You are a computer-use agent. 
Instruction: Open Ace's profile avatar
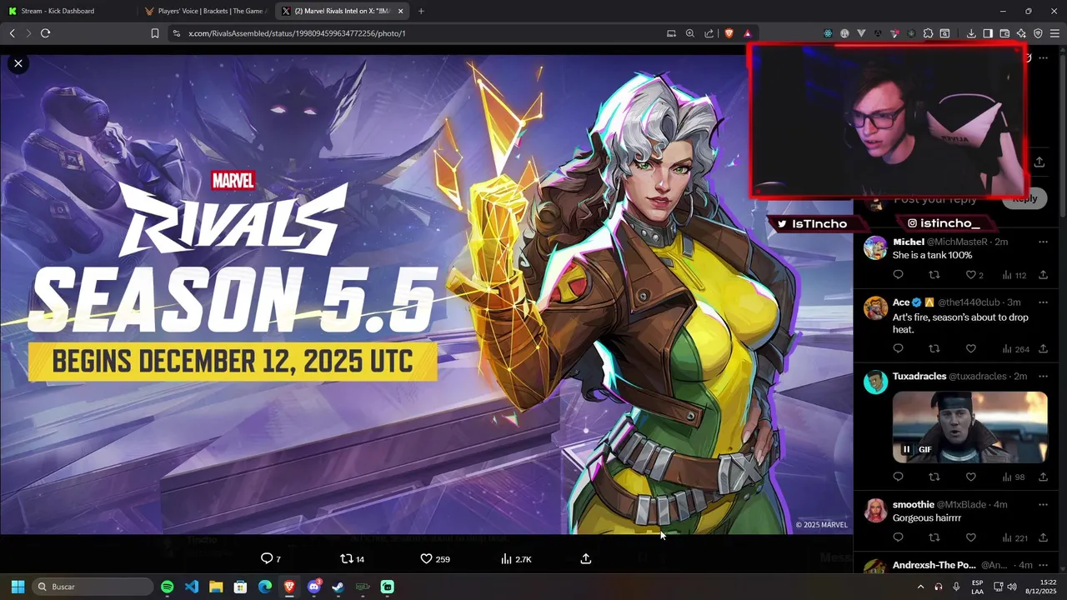pos(875,307)
